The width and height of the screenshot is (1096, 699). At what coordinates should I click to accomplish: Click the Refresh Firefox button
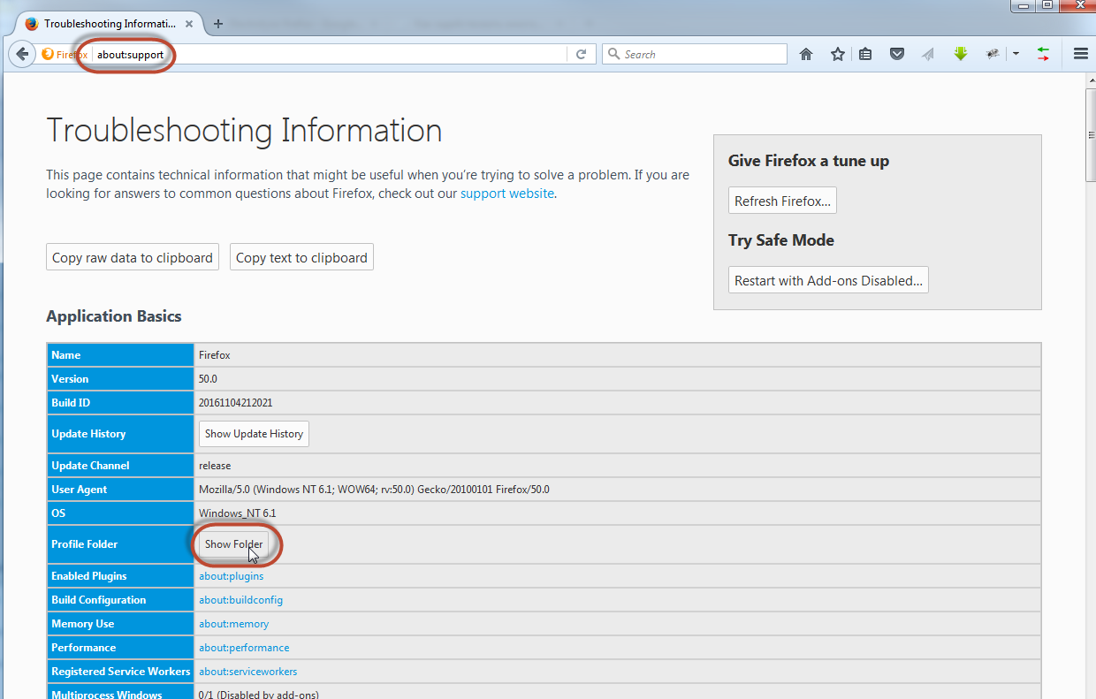pyautogui.click(x=782, y=201)
